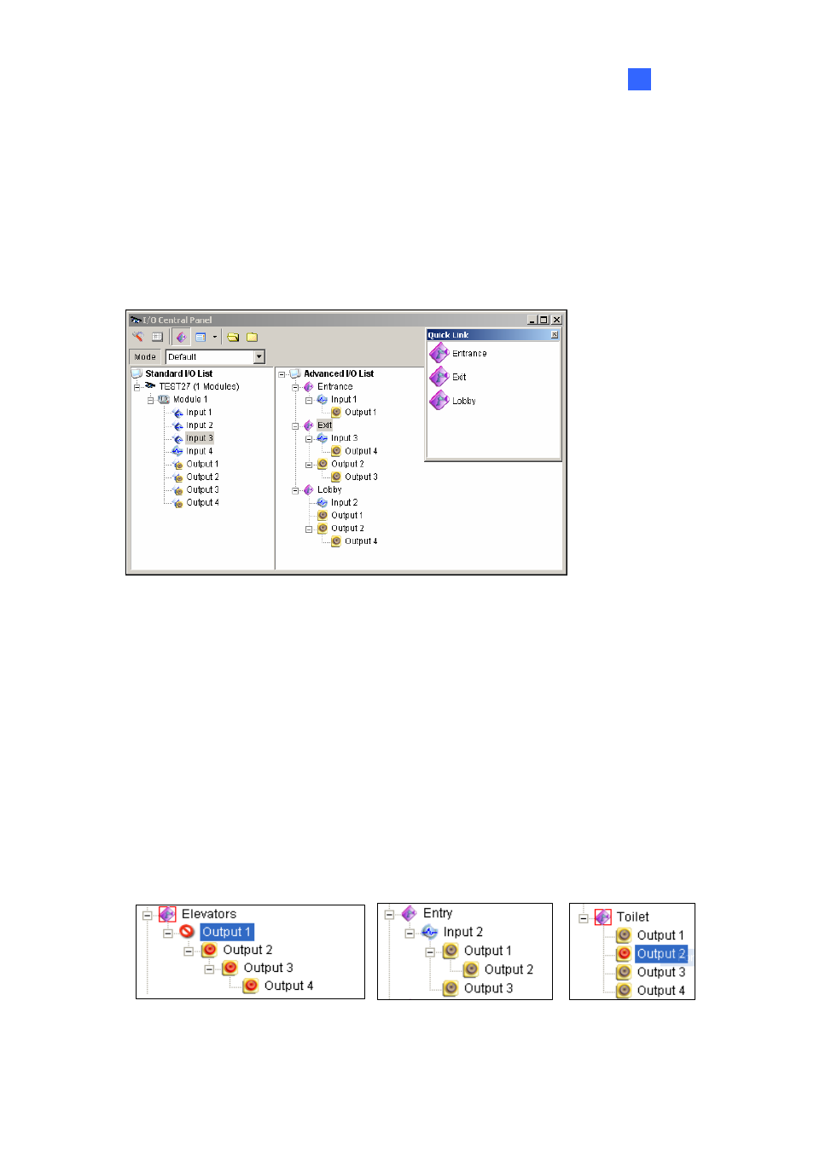Select the Lobby quick link label
This screenshot has width=814, height=1151.
click(464, 401)
